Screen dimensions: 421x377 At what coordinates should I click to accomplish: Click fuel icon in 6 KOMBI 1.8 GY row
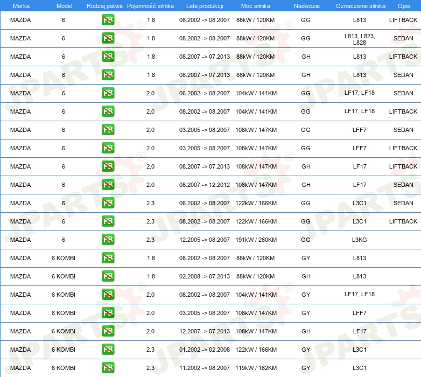coord(108,258)
